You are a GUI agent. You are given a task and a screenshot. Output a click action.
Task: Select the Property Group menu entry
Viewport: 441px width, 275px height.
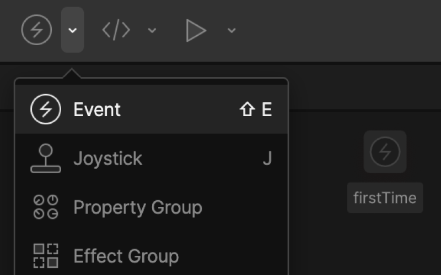tap(151, 207)
